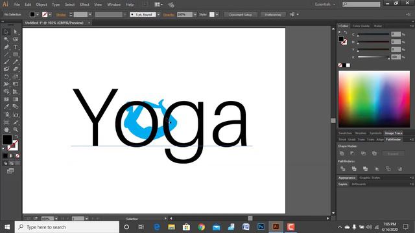Image resolution: width=415 pixels, height=233 pixels.
Task: Open the stroke color dropdown in control bar
Action: 50,14
